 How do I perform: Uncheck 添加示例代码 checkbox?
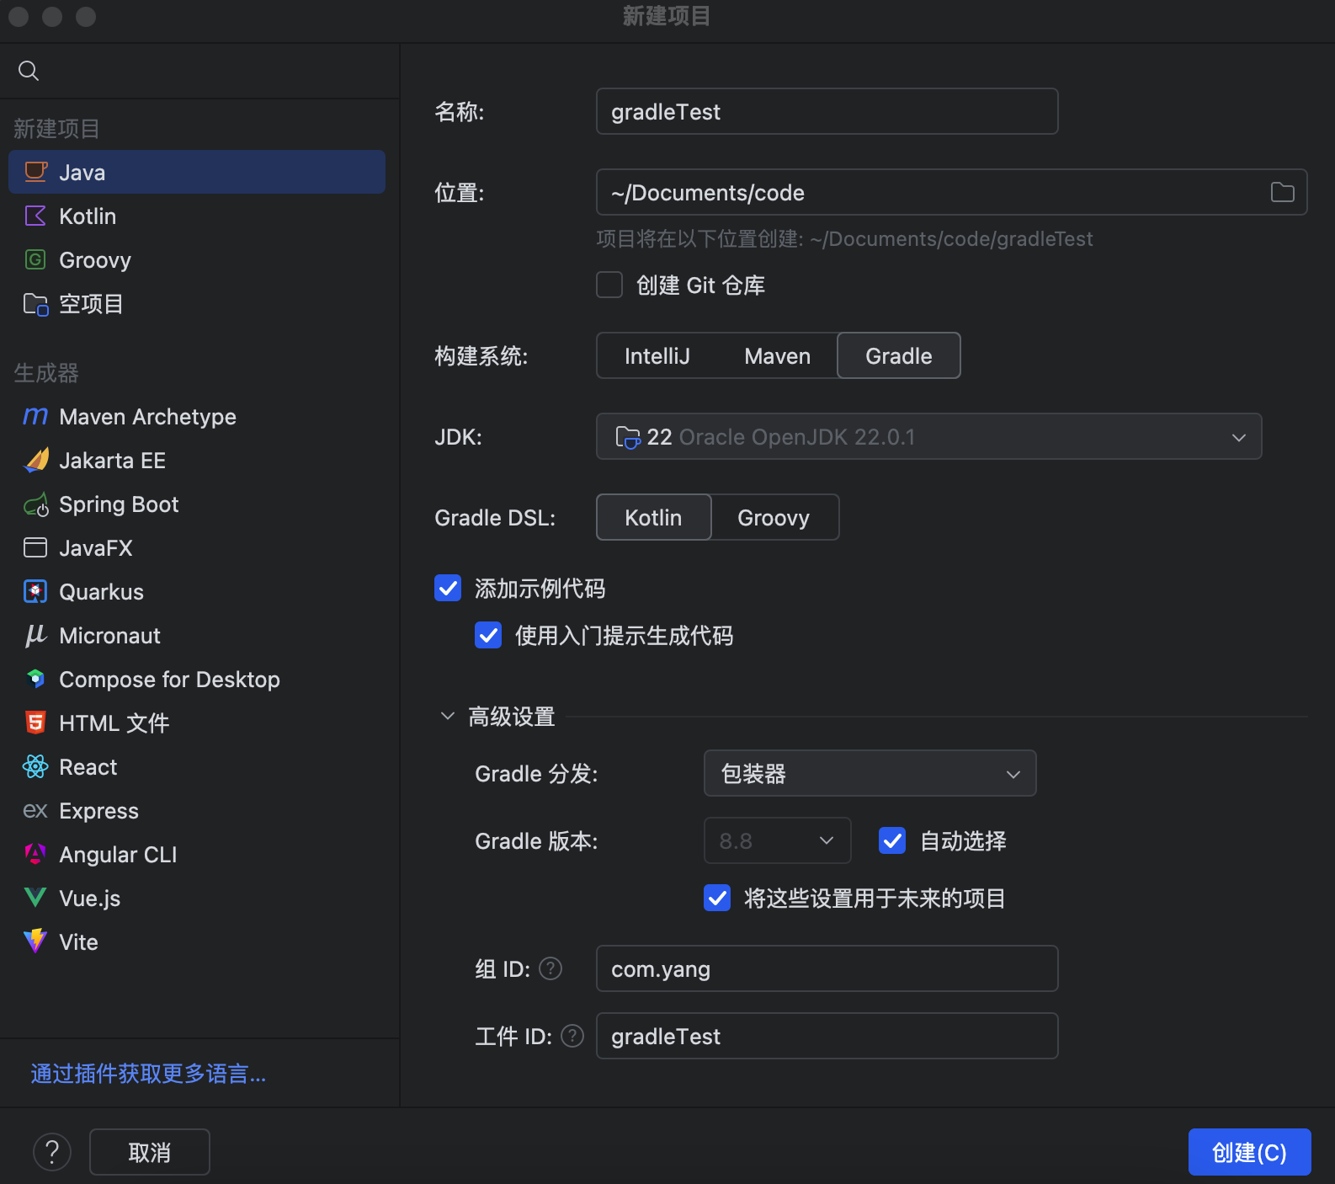click(448, 588)
